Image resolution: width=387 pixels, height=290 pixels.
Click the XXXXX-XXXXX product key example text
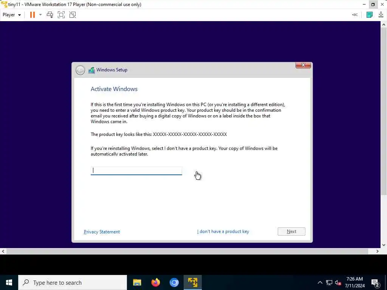click(190, 134)
